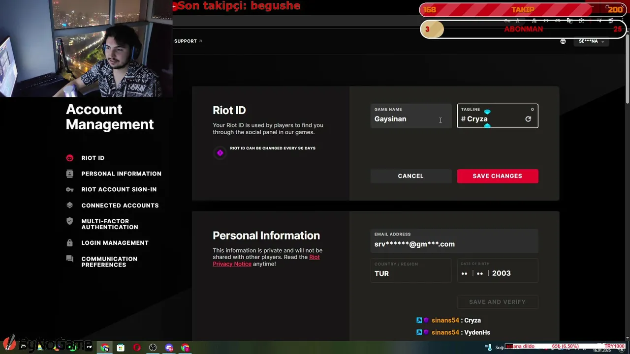The image size is (630, 354).
Task: Click the 'Account Management' heading
Action: [110, 117]
